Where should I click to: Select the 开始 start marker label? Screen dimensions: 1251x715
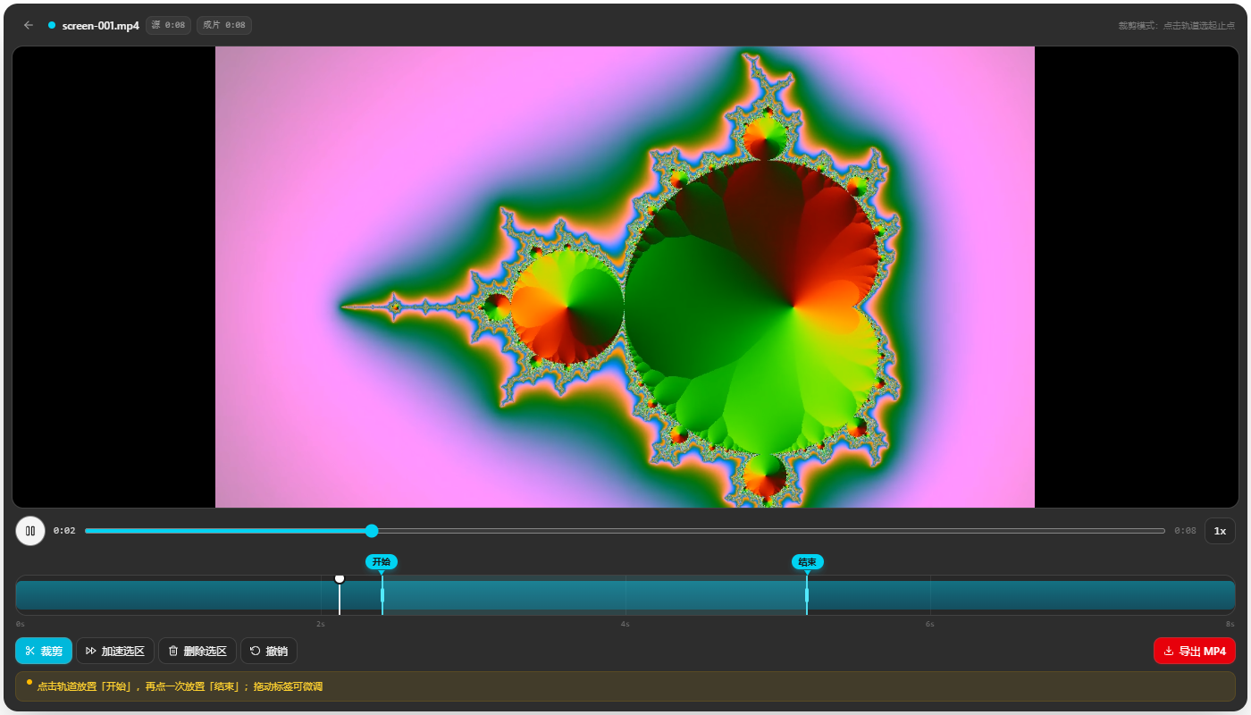[x=382, y=561]
